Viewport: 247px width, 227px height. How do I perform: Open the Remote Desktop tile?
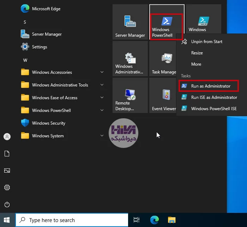point(130,95)
